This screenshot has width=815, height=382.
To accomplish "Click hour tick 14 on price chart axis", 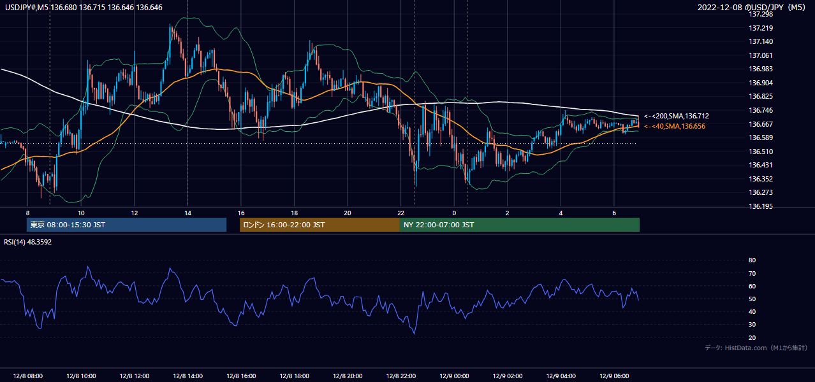I will pos(187,213).
